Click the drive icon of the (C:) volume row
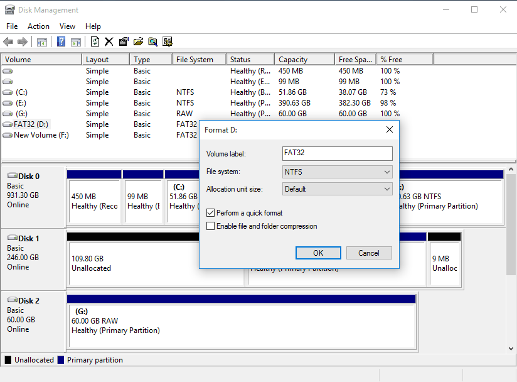 click(x=8, y=92)
